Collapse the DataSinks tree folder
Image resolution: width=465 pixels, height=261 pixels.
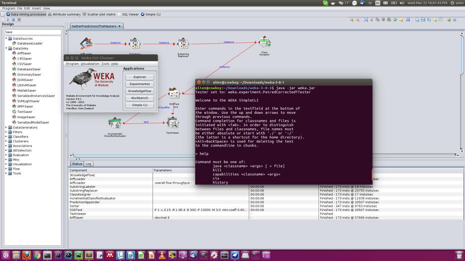coord(6,48)
